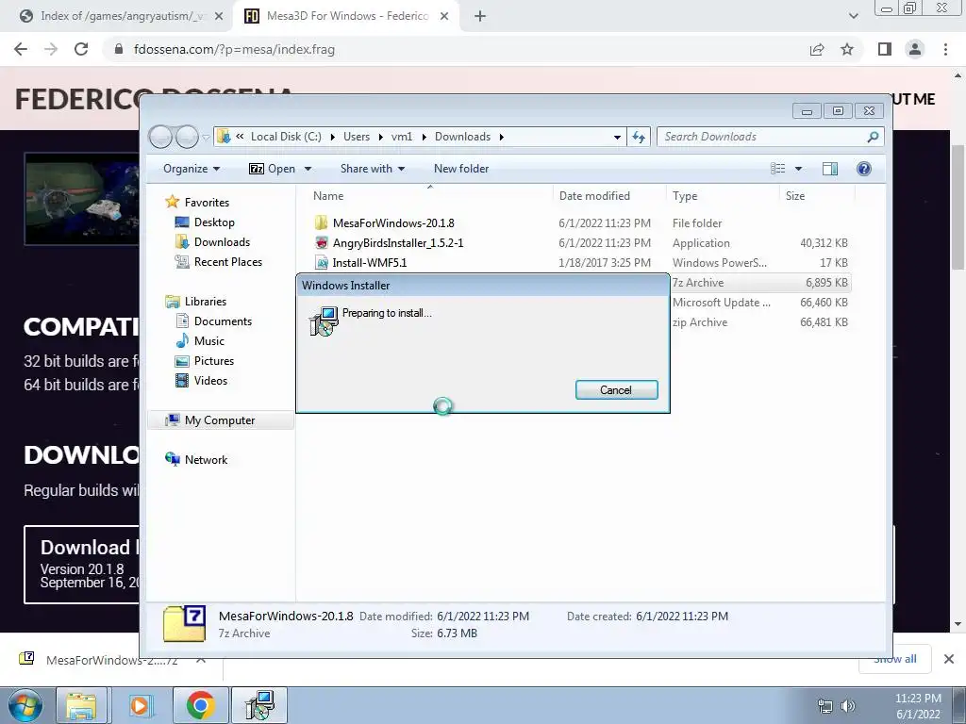Select My Computer in the navigation pane
966x724 pixels.
pyautogui.click(x=219, y=420)
